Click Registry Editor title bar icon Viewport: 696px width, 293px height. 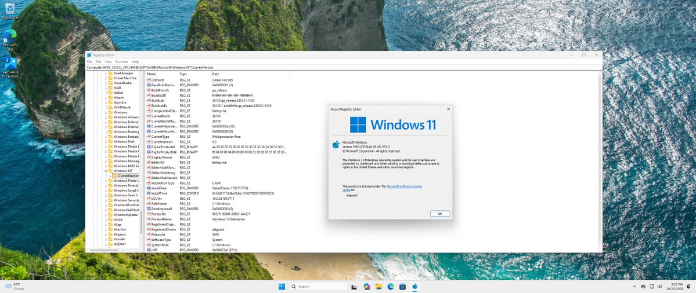pos(89,55)
